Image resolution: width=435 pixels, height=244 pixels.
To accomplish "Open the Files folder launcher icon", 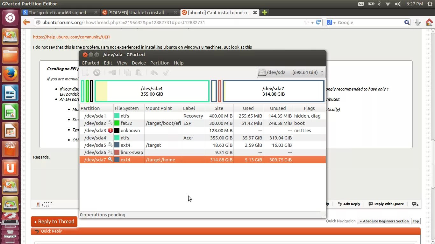I will [10, 55].
